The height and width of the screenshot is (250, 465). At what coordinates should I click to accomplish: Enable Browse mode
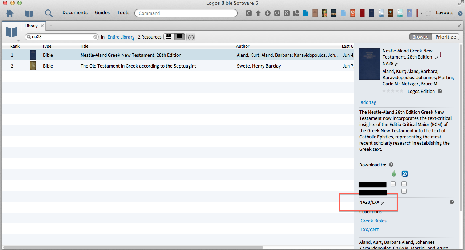[x=420, y=37]
